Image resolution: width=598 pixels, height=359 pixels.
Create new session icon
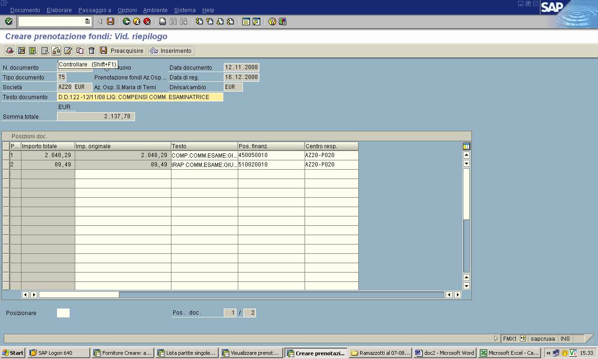[x=246, y=22]
